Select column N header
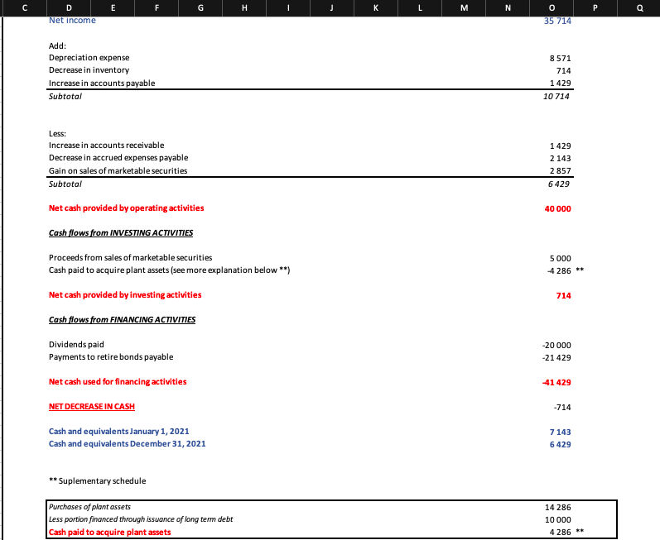 click(x=508, y=8)
